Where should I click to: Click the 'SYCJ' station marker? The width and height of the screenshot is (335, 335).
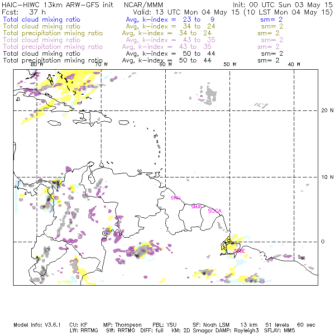pos(176,198)
